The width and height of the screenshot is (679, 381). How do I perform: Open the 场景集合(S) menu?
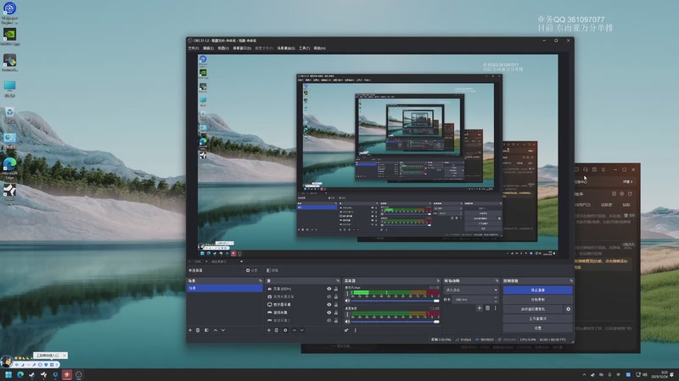[x=286, y=48]
